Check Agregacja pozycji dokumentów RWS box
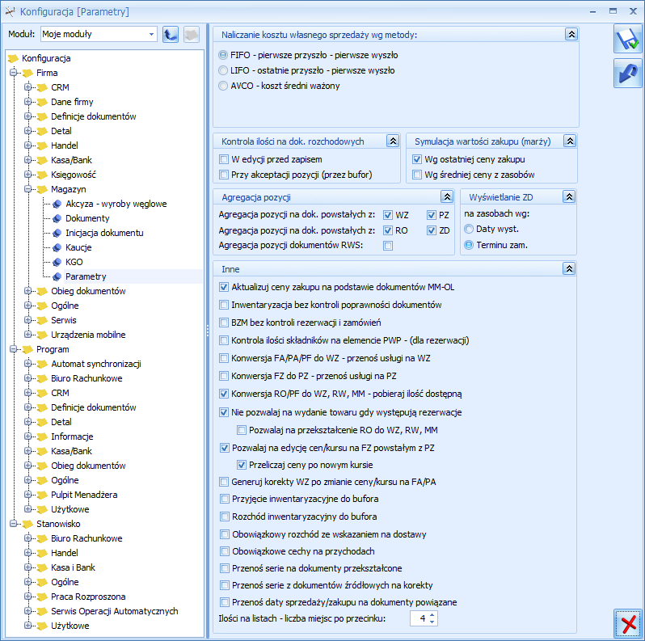This screenshot has height=641, width=645. [387, 246]
